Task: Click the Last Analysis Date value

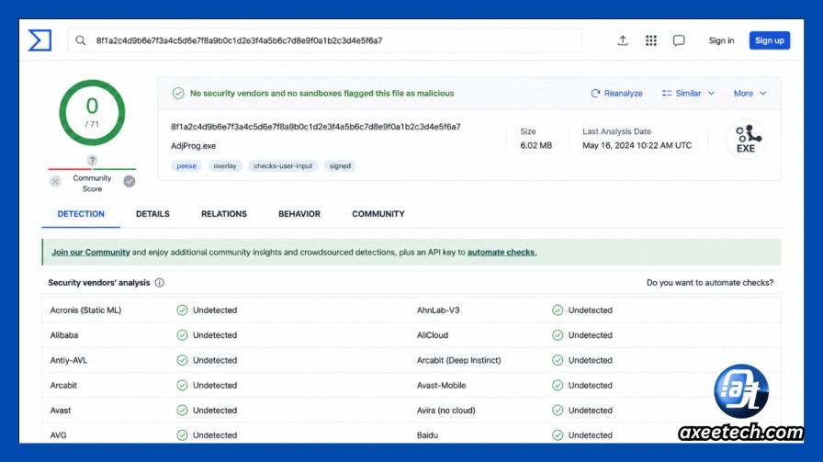Action: [x=637, y=145]
